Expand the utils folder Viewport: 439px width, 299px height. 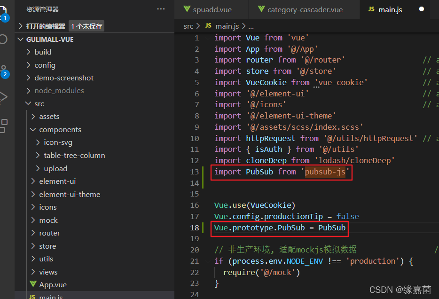point(33,259)
